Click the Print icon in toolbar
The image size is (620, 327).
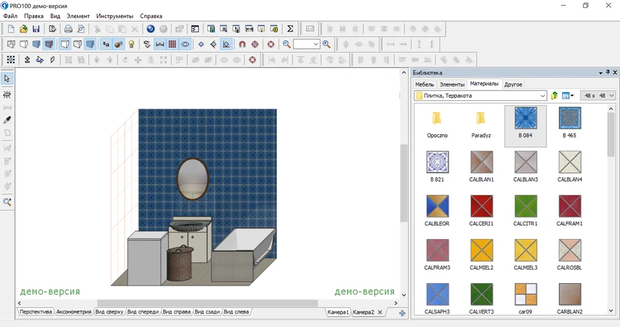tap(69, 28)
